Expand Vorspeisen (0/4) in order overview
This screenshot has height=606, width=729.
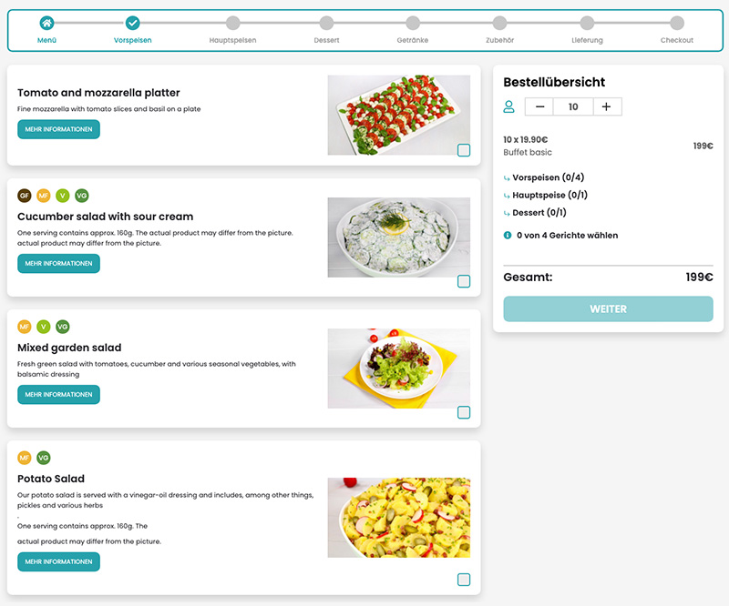[x=543, y=177]
